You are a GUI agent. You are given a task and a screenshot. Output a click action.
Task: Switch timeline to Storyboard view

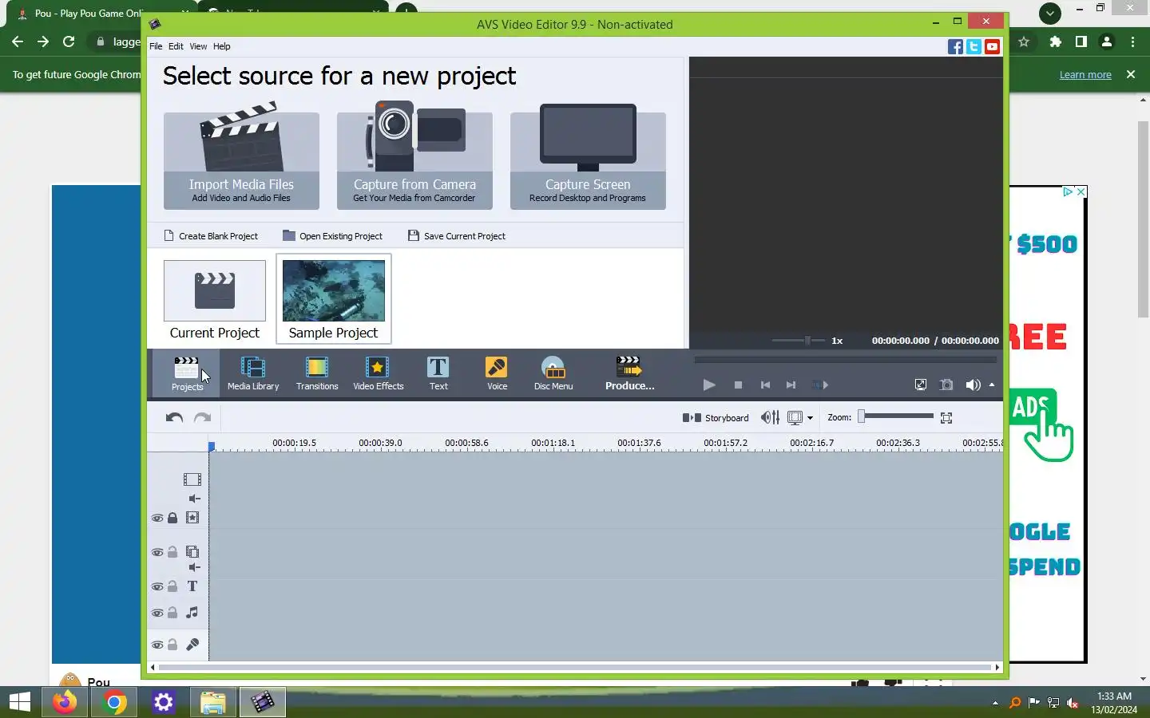click(x=716, y=417)
